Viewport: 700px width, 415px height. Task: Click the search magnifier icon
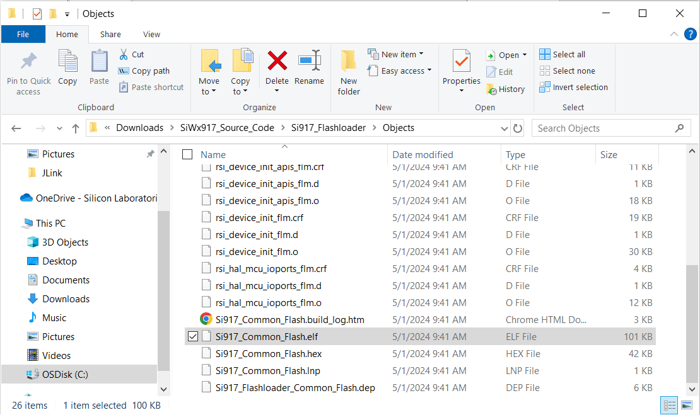[x=679, y=128]
